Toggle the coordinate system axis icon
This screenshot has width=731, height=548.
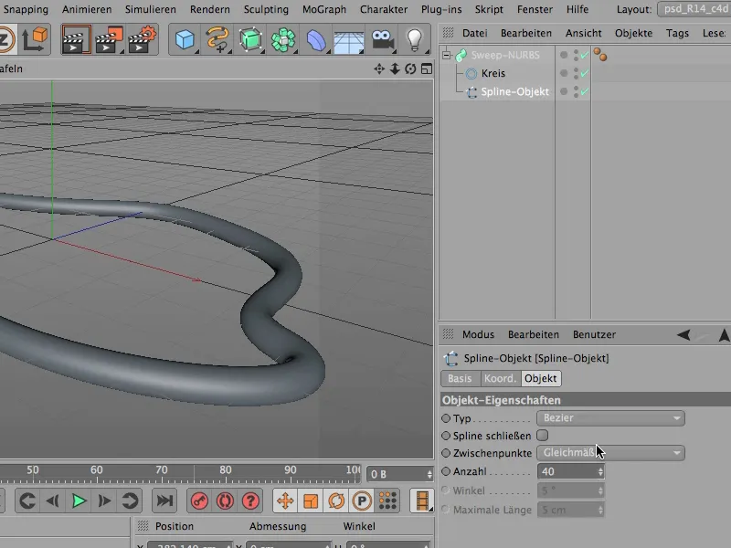[36, 39]
